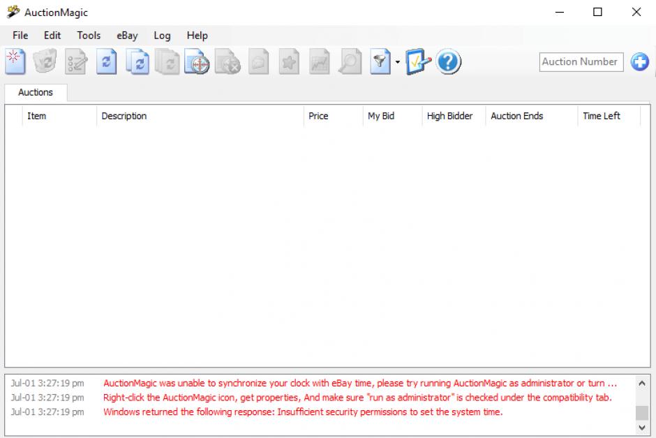Sort by the High Bidder column header
Screen dimensions: 656x438
point(454,116)
